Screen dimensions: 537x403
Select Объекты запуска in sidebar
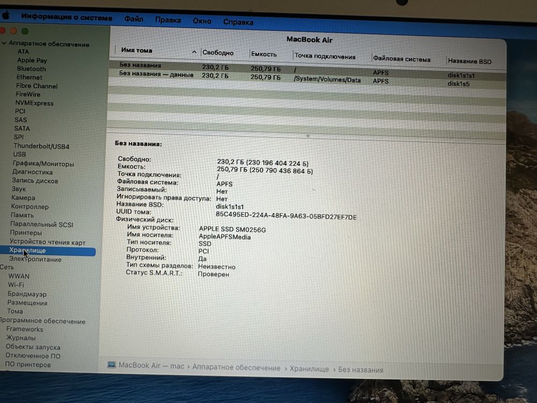pyautogui.click(x=33, y=347)
